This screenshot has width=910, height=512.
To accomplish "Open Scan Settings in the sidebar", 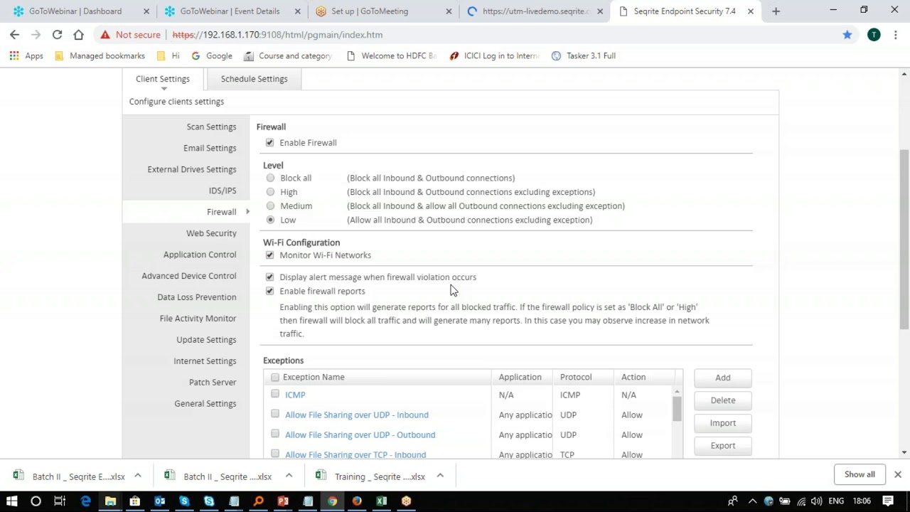I will pos(211,127).
